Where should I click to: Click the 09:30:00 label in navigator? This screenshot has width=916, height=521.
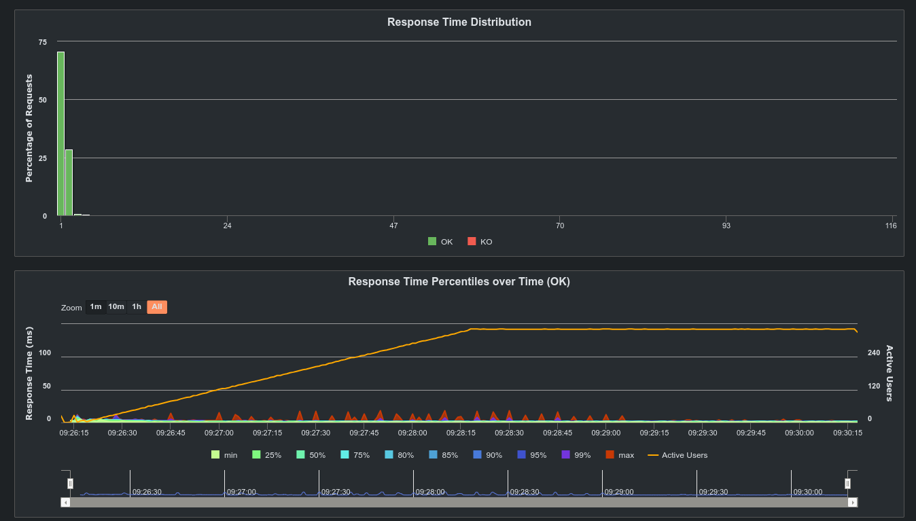(808, 492)
